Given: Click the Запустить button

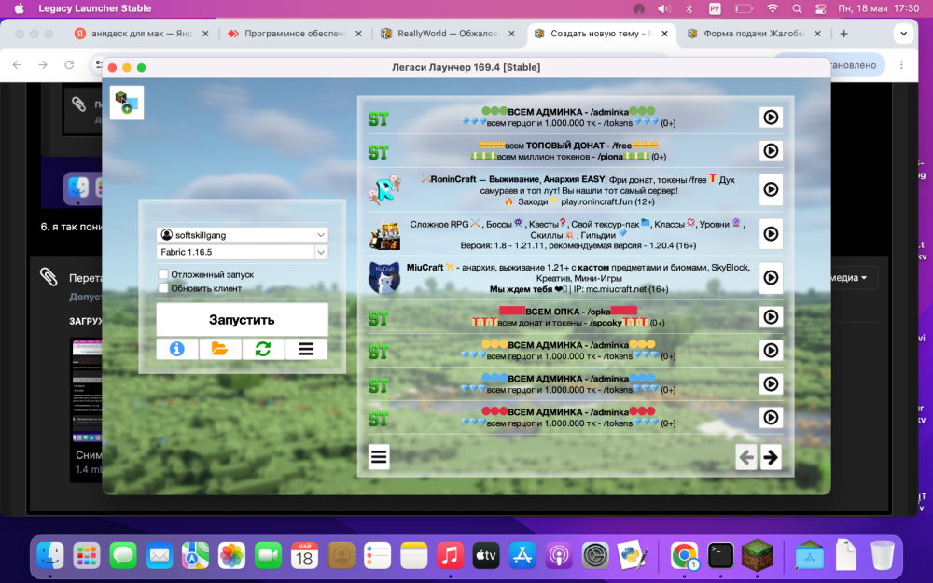Looking at the screenshot, I should click(x=243, y=319).
